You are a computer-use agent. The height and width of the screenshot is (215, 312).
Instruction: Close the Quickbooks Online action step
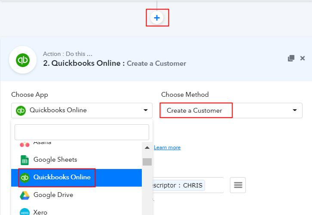(303, 58)
